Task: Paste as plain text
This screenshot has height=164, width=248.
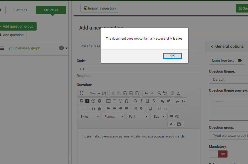Action: click(x=131, y=93)
